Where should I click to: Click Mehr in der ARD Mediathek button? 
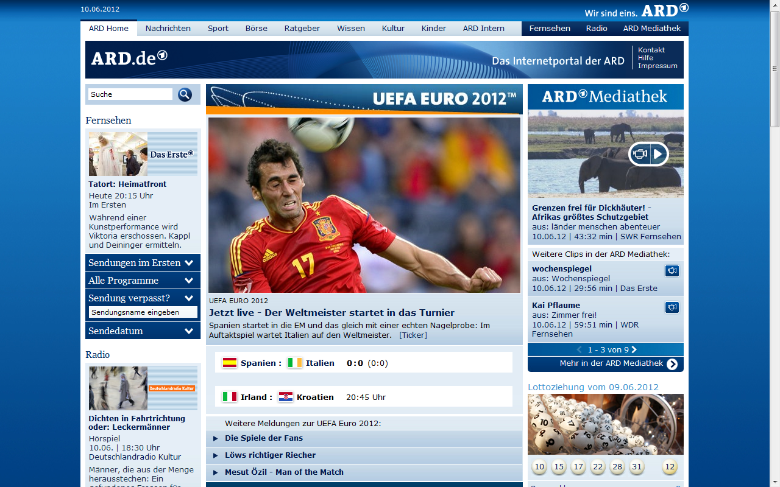coord(606,364)
